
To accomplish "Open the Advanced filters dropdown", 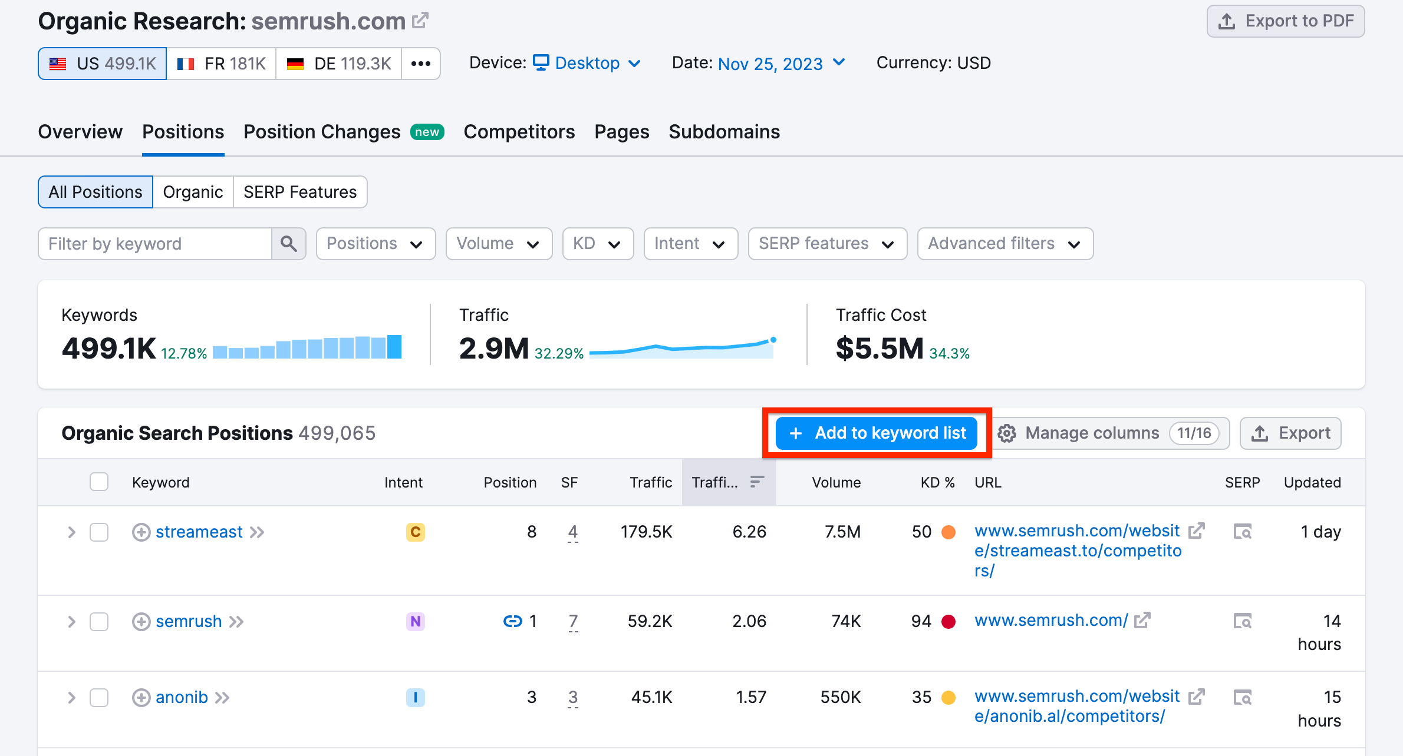I will click(1005, 244).
